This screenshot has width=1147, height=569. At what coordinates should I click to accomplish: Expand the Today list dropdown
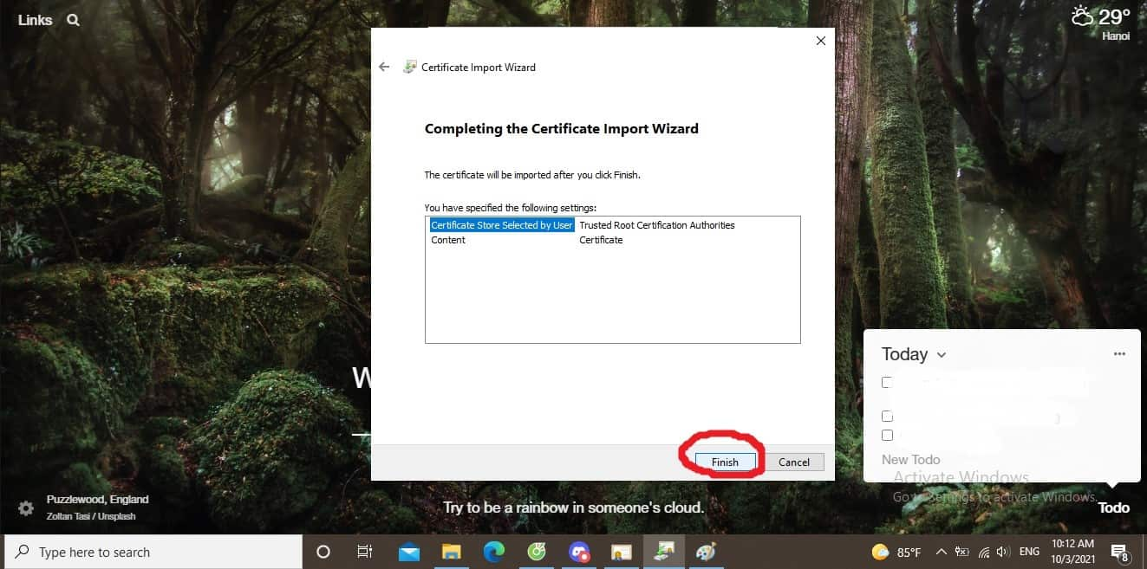pyautogui.click(x=942, y=355)
